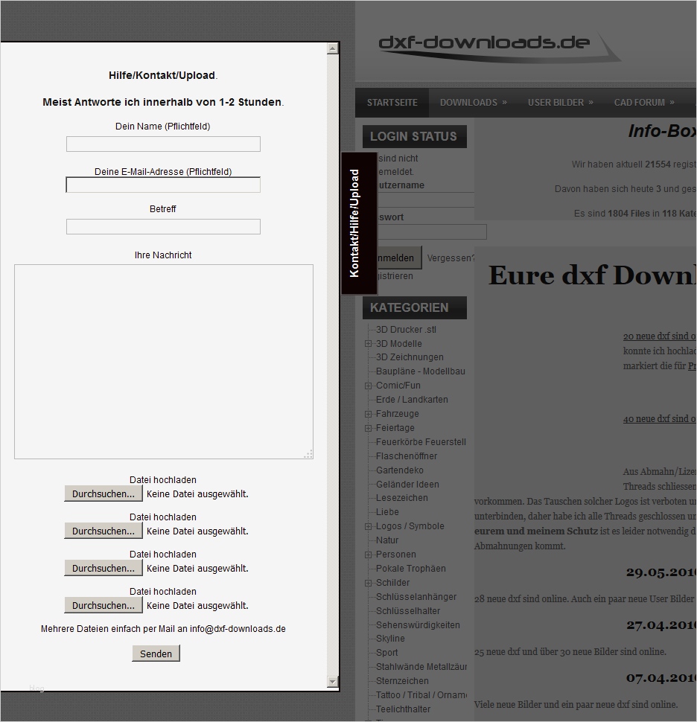
Task: Open the Stahlwände Metallzäune category
Action: click(421, 666)
